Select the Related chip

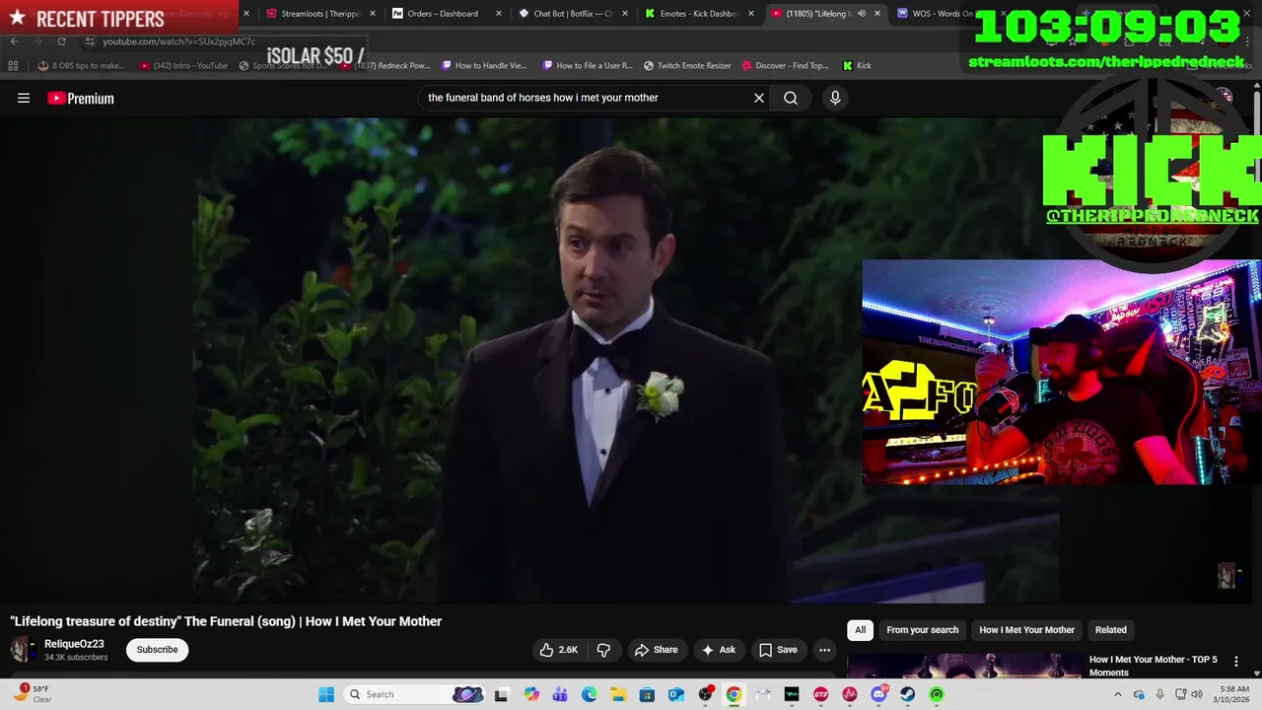pyautogui.click(x=1110, y=630)
